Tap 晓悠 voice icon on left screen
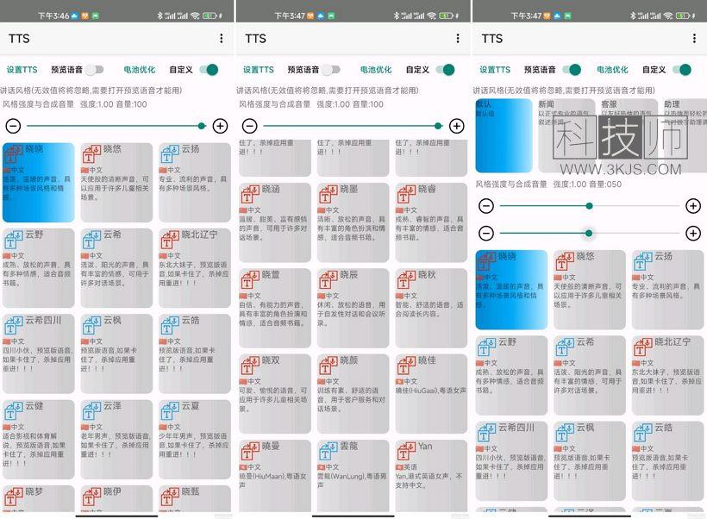The height and width of the screenshot is (519, 707). [91, 153]
